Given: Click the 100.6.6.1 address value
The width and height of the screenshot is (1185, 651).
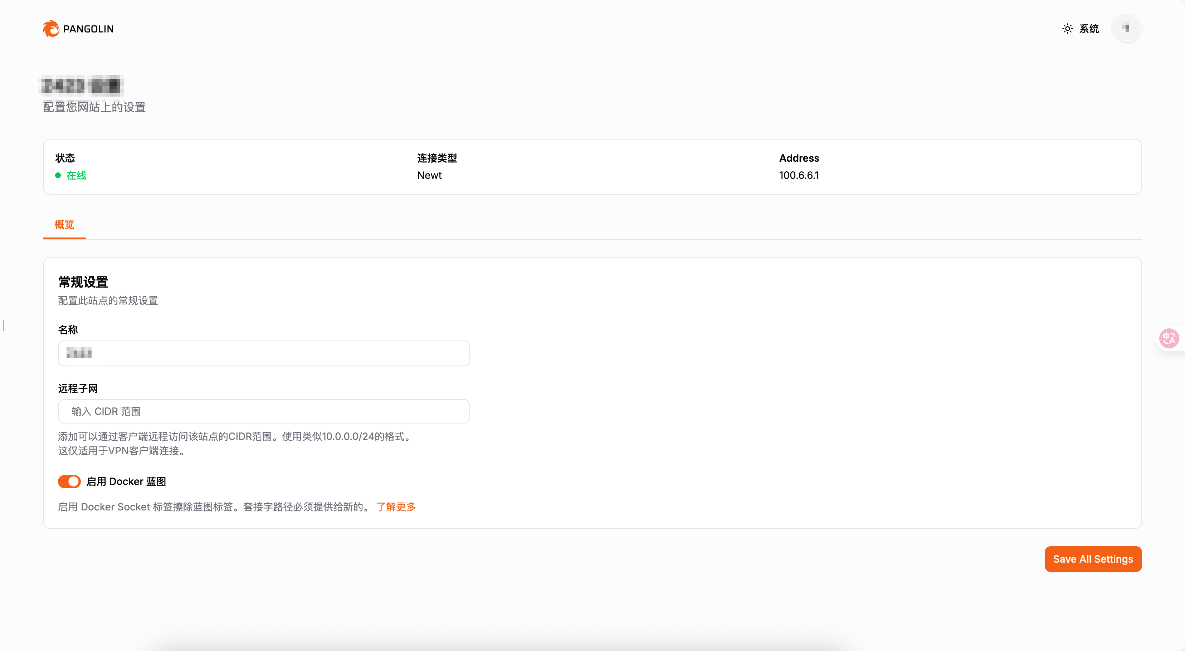Looking at the screenshot, I should tap(799, 175).
